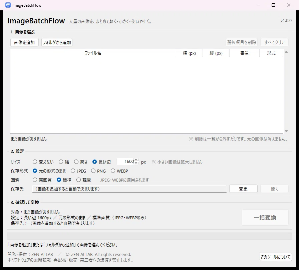Click the フォルダから追加 button
The height and width of the screenshot is (270, 299).
point(57,42)
